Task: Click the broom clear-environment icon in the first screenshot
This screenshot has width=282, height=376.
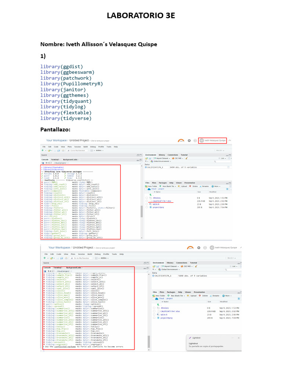Action: pos(187,158)
